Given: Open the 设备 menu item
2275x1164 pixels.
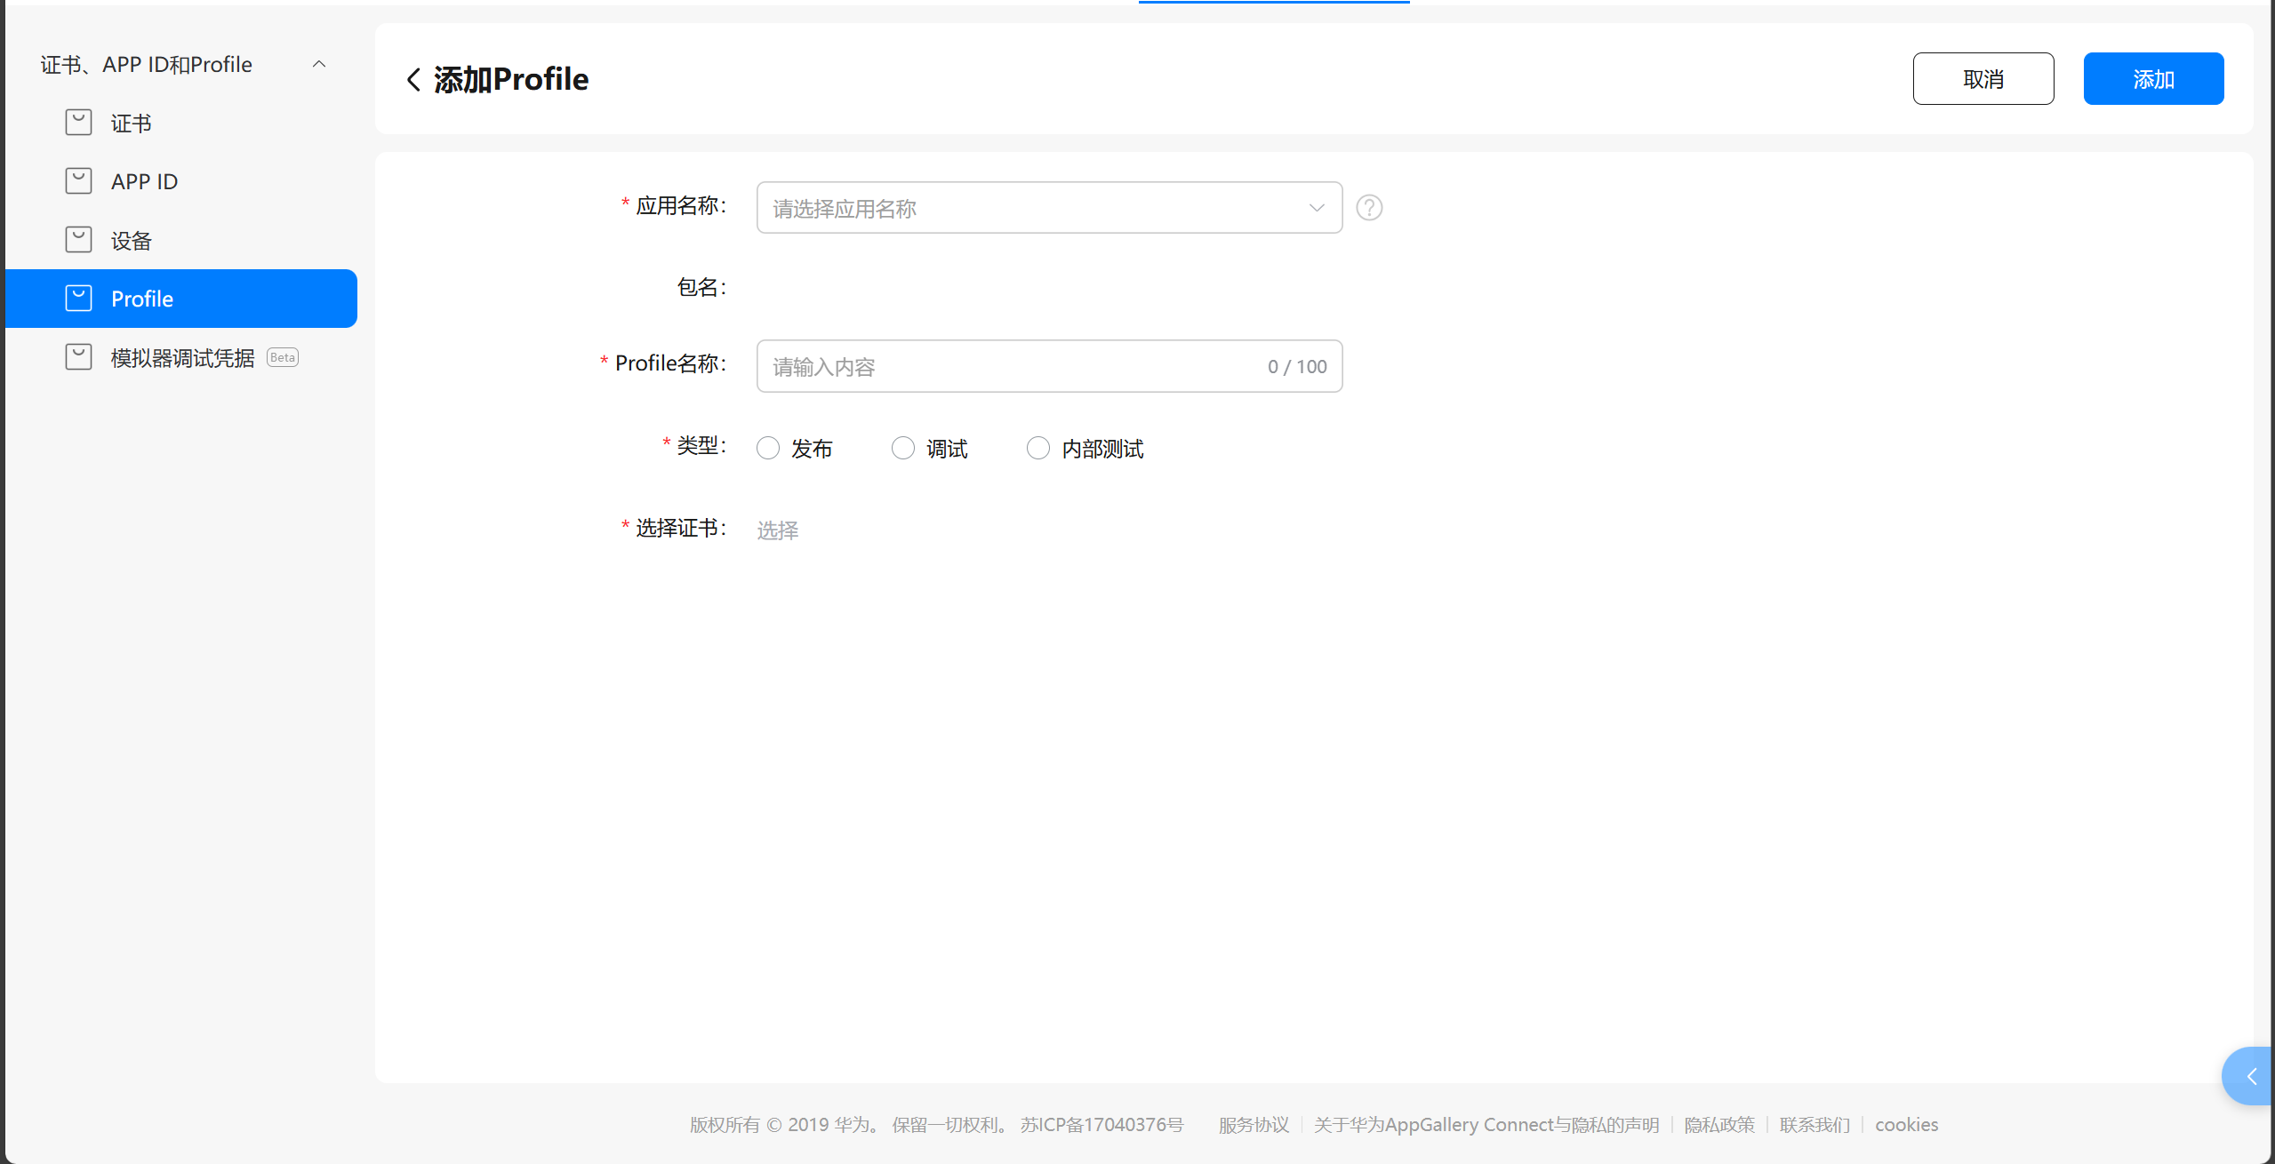Looking at the screenshot, I should (x=132, y=241).
